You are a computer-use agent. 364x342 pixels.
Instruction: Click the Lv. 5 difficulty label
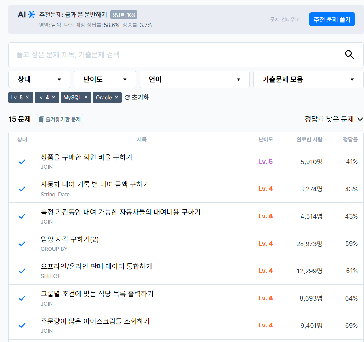(x=266, y=162)
